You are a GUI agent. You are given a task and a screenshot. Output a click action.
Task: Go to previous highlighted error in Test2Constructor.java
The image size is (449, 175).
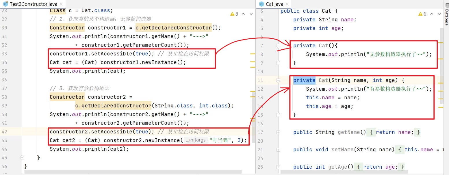click(243, 14)
